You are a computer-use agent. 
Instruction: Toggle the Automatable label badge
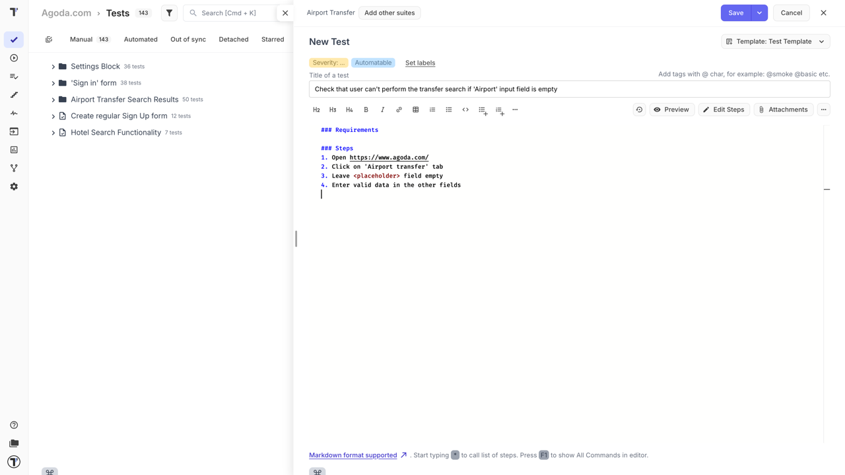(x=373, y=63)
